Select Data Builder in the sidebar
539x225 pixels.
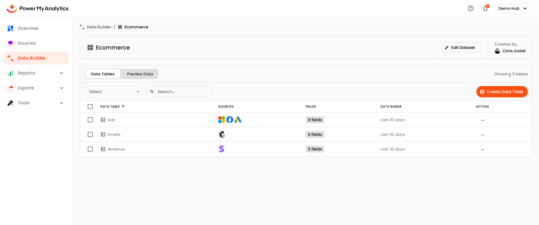(x=36, y=58)
